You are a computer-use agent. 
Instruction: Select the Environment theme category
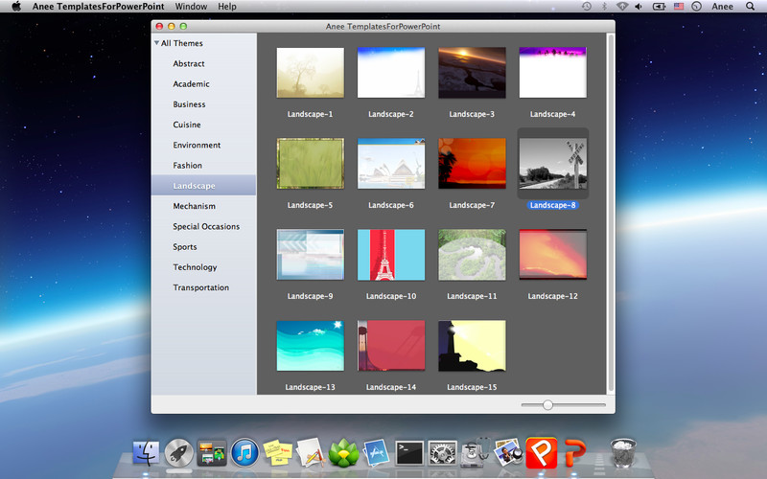(x=197, y=146)
